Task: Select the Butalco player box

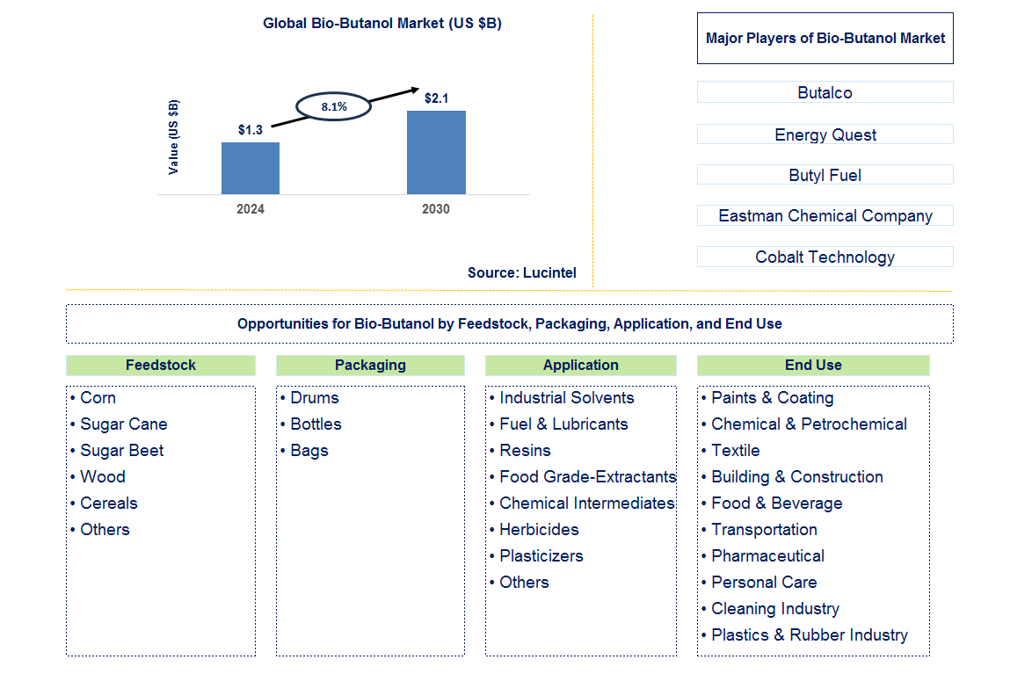Action: pos(825,91)
